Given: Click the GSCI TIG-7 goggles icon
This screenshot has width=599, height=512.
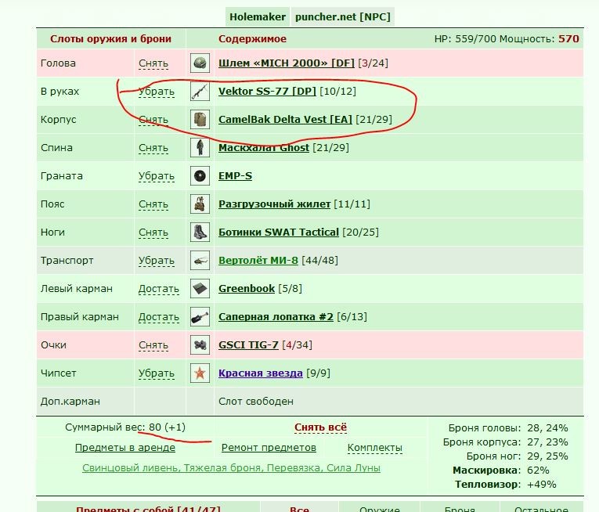Looking at the screenshot, I should coord(200,345).
